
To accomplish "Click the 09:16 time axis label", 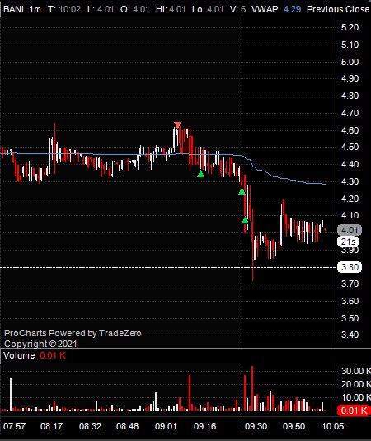I will click(204, 426).
